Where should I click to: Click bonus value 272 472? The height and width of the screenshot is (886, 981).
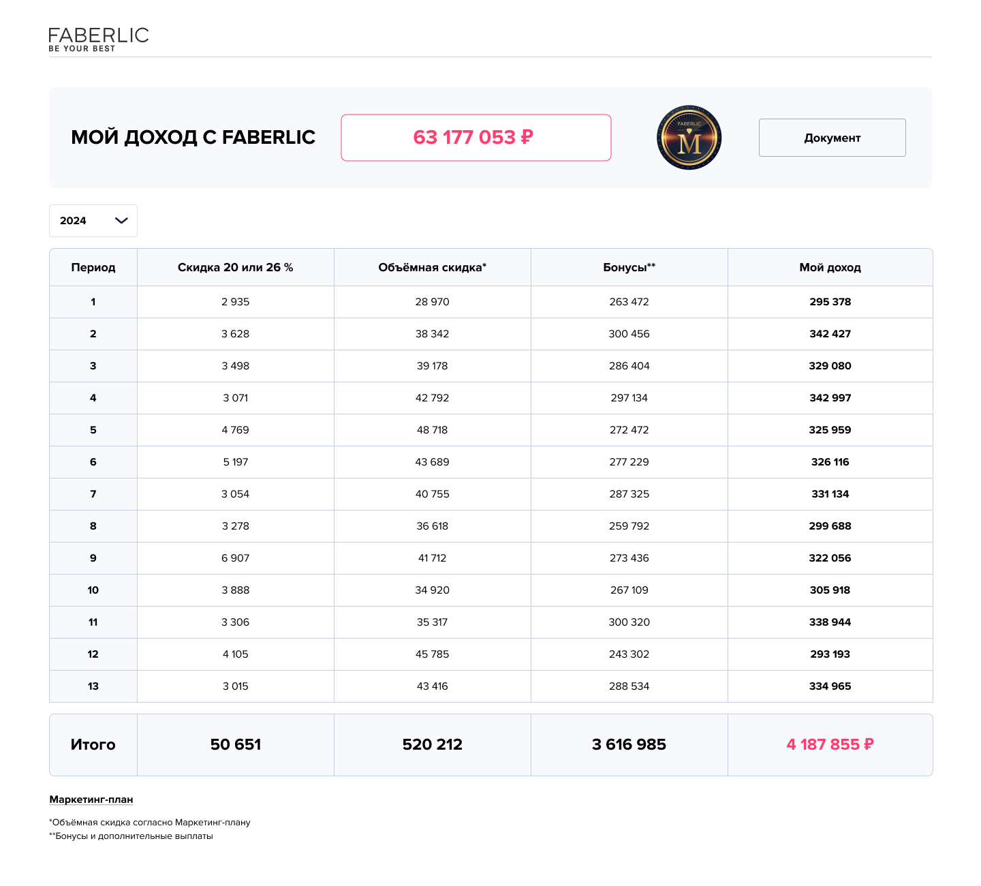coord(629,430)
